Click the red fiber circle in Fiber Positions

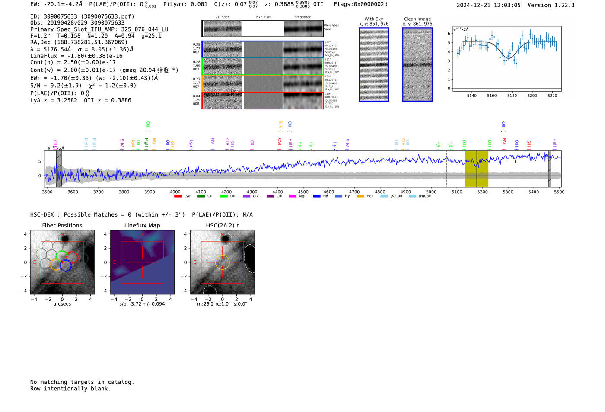click(72, 257)
